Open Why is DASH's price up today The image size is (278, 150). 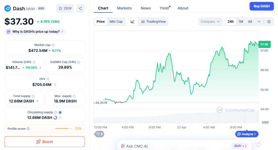(x=35, y=32)
